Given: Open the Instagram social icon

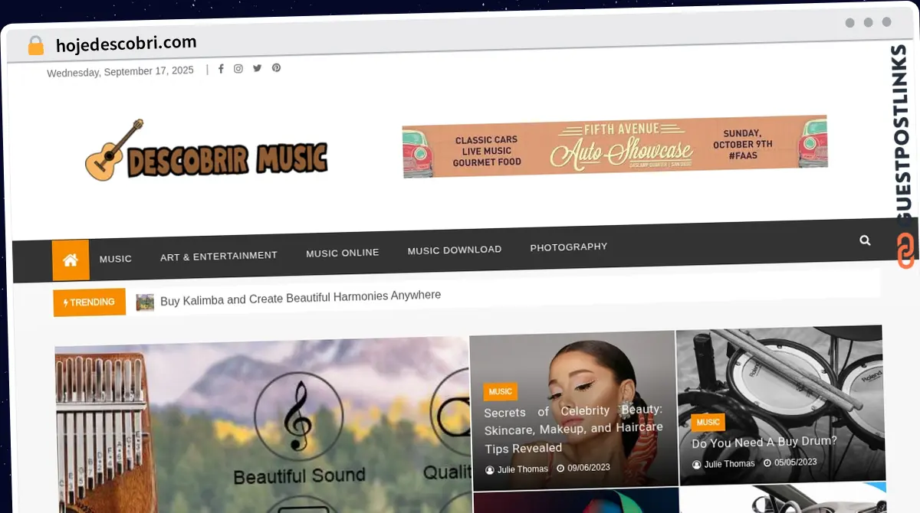Looking at the screenshot, I should tap(238, 68).
